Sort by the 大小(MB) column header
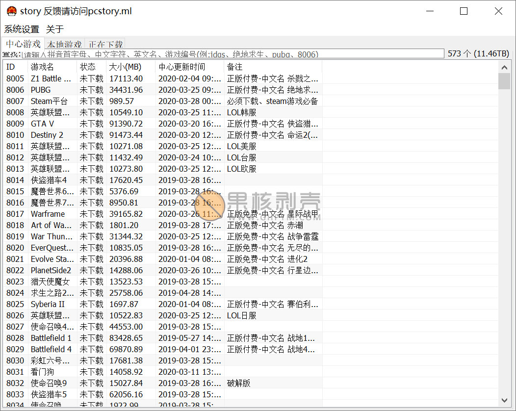This screenshot has height=411, width=516. coord(131,67)
